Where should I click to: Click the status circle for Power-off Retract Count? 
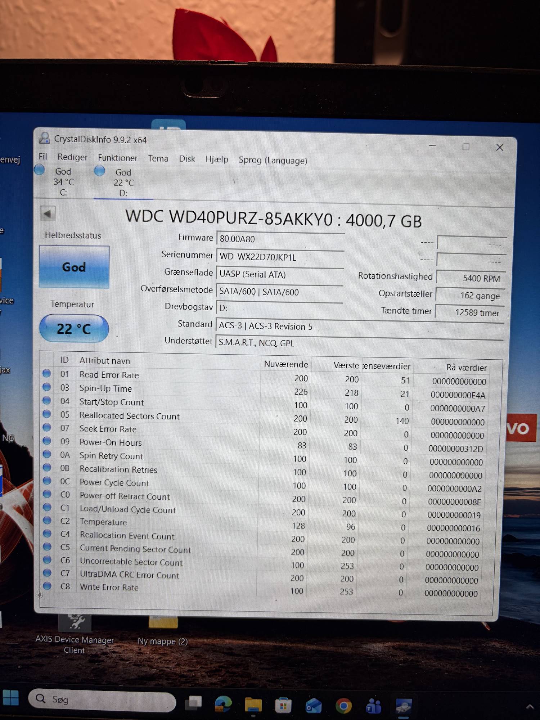pyautogui.click(x=47, y=494)
